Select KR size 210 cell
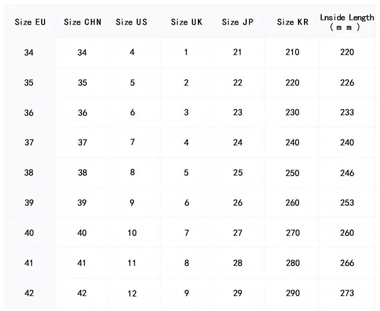 click(292, 52)
